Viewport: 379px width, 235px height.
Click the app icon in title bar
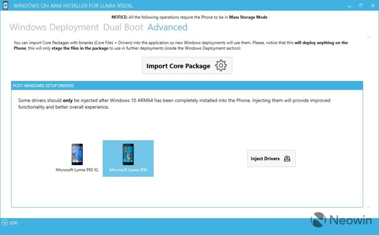[x=5, y=5]
